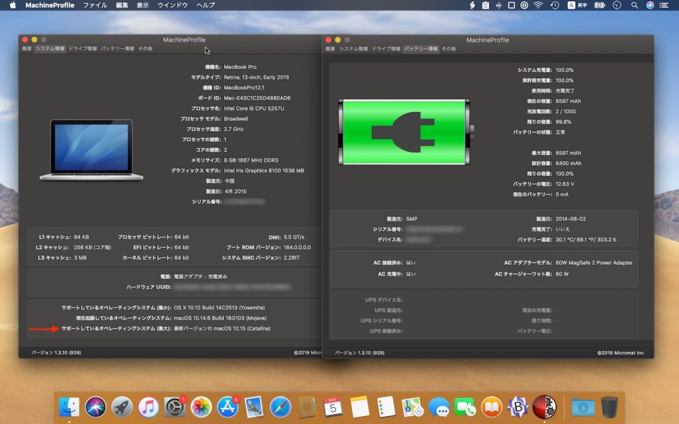The image size is (679, 424).
Task: Switch to バッテリー情報 tab in left window
Action: 118,48
